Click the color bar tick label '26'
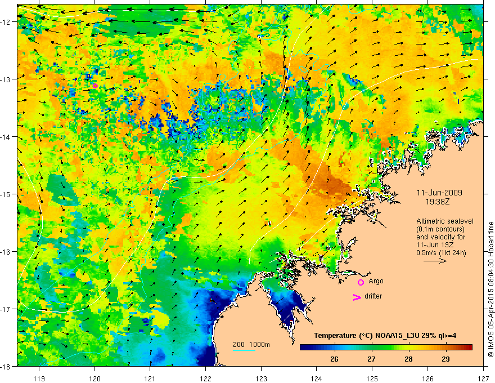 (x=334, y=359)
